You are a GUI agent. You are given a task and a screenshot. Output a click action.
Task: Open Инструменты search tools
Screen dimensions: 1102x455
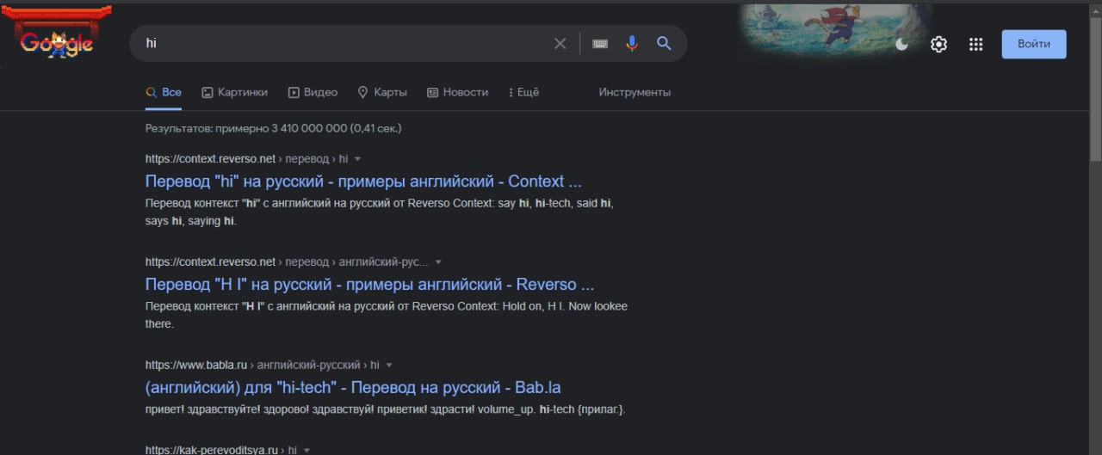tap(635, 92)
